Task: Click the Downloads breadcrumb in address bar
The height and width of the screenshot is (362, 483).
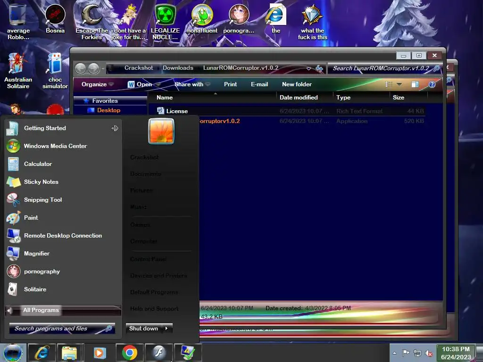Action: [x=178, y=68]
